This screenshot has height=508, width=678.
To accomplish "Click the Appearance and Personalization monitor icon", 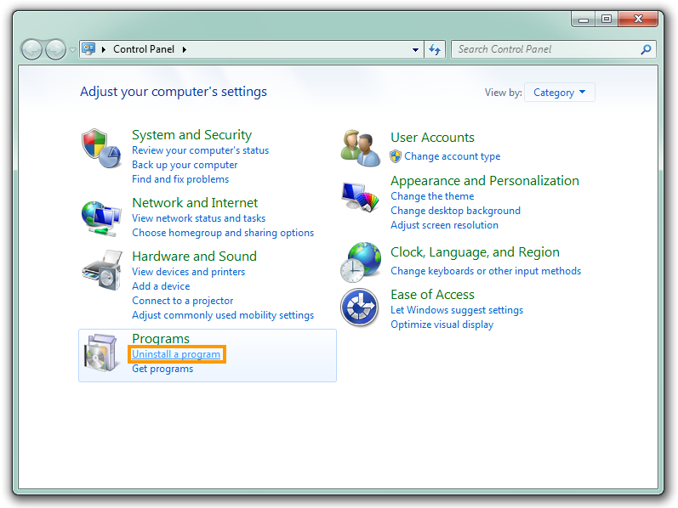I will pos(360,198).
